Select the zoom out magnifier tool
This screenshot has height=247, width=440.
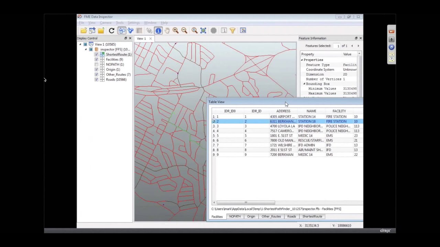184,31
